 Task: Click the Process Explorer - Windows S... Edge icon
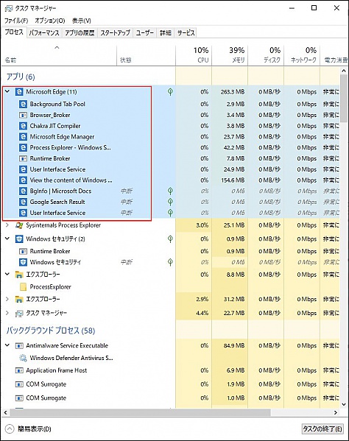(x=23, y=147)
